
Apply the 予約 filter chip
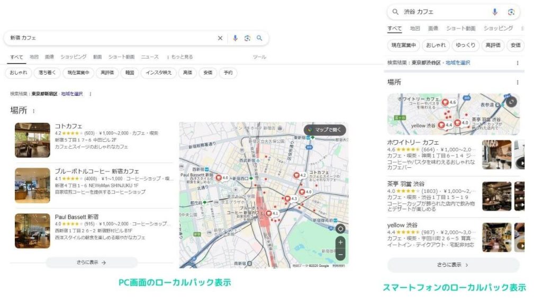pyautogui.click(x=228, y=73)
